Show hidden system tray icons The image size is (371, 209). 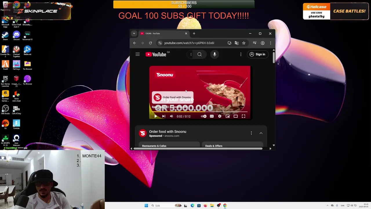pos(328,206)
